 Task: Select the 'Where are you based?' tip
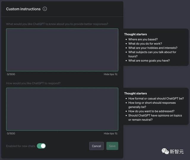(143, 39)
